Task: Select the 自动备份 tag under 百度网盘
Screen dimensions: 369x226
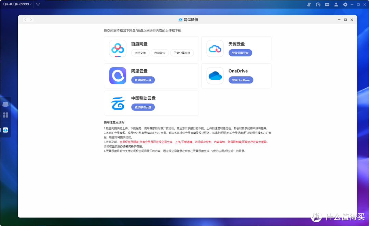Action: pyautogui.click(x=160, y=53)
